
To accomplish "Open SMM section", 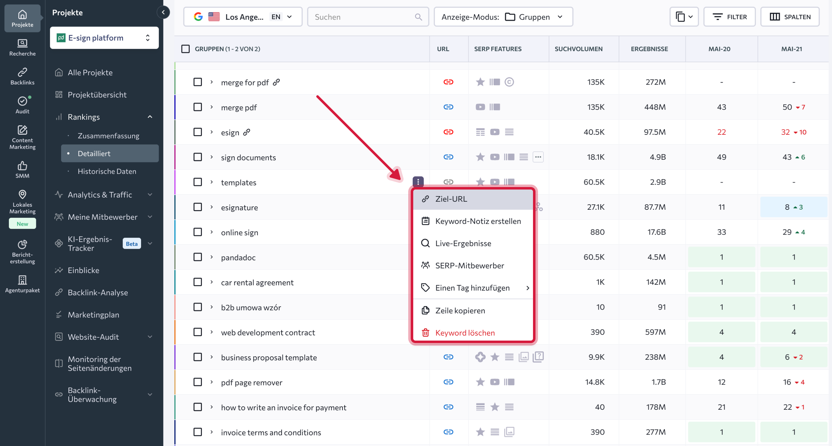I will pos(22,170).
